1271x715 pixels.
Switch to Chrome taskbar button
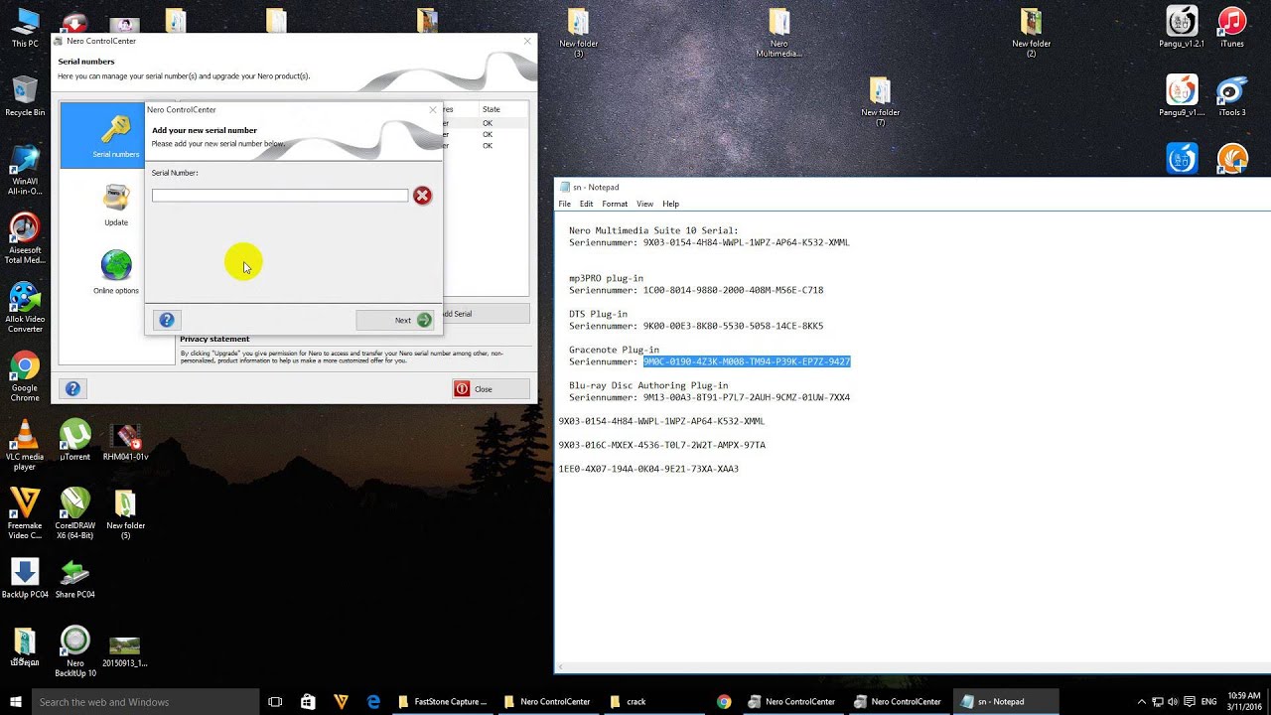(x=725, y=702)
